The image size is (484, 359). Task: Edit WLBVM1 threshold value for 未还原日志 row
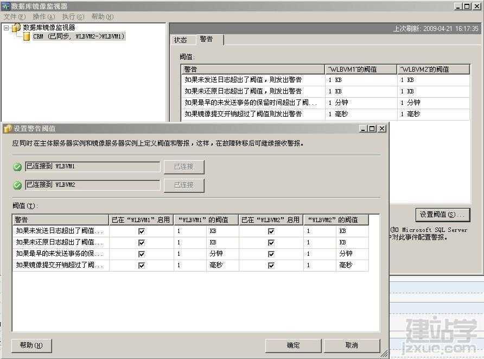tap(190, 243)
